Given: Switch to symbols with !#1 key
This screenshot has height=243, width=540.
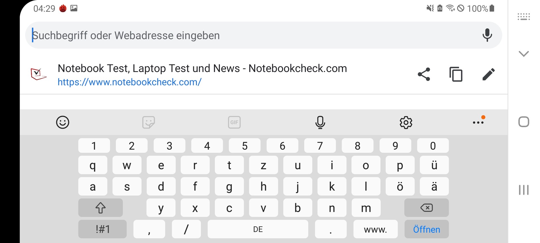Looking at the screenshot, I should point(102,229).
